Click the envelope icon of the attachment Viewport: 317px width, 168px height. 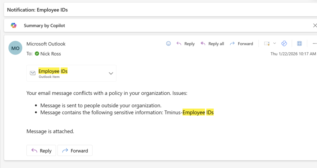(x=33, y=73)
